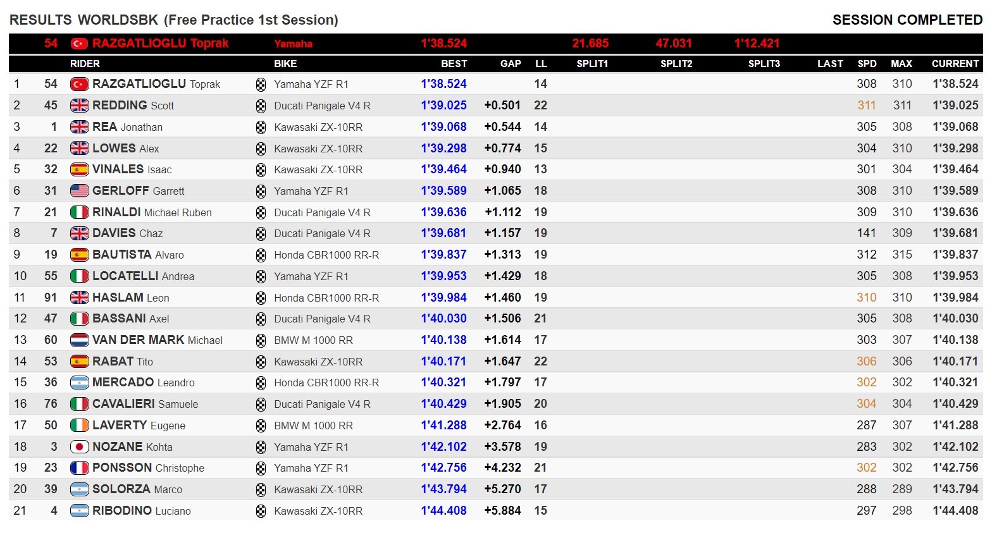Click rider number 76 in CAVALIERI's row

coord(51,404)
